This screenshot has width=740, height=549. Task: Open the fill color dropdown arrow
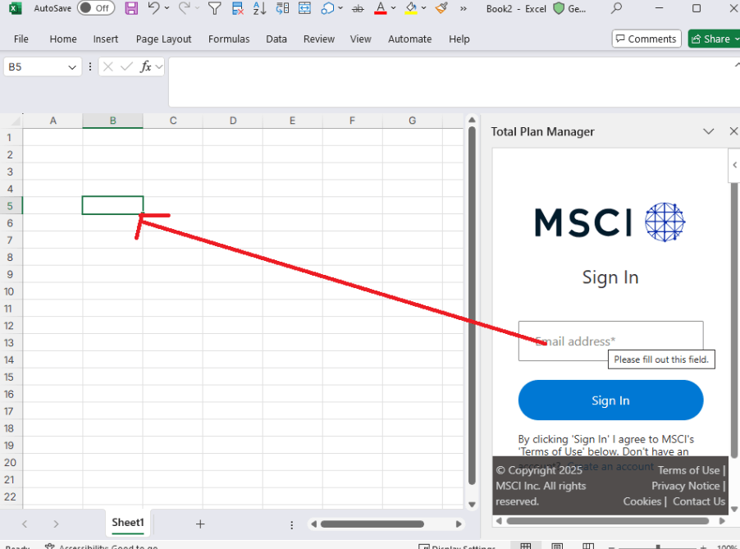pos(424,8)
